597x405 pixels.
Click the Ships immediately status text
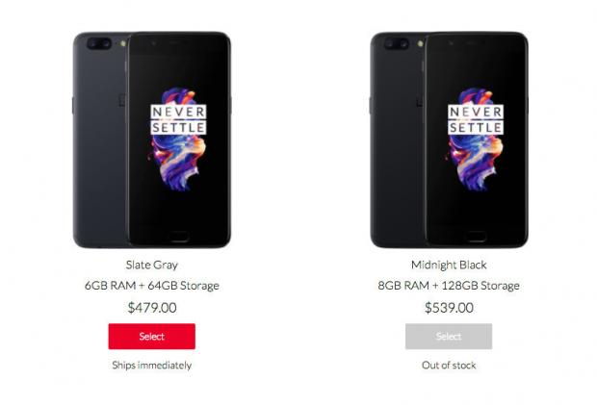152,366
